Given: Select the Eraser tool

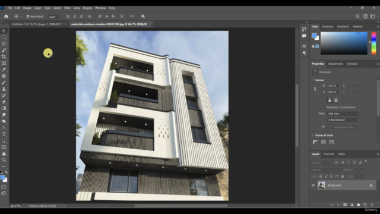Looking at the screenshot, I should pyautogui.click(x=4, y=102).
